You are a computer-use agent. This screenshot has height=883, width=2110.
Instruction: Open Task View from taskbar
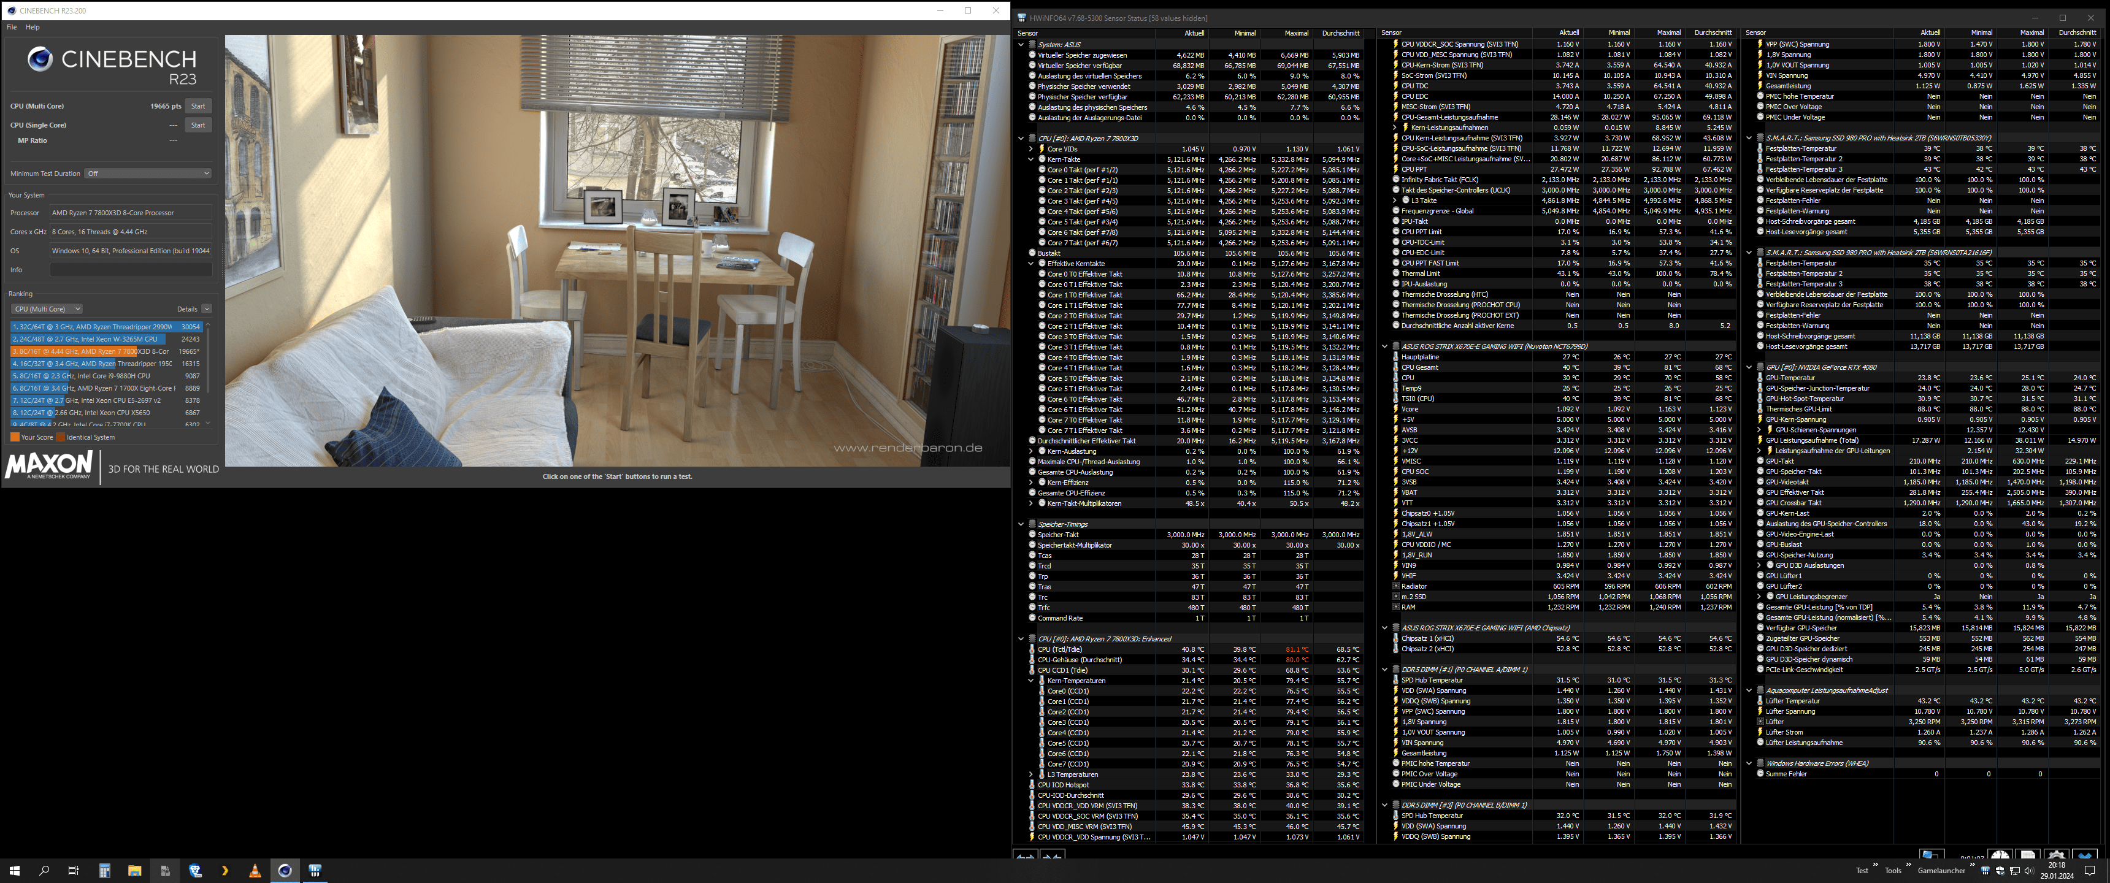pyautogui.click(x=74, y=871)
